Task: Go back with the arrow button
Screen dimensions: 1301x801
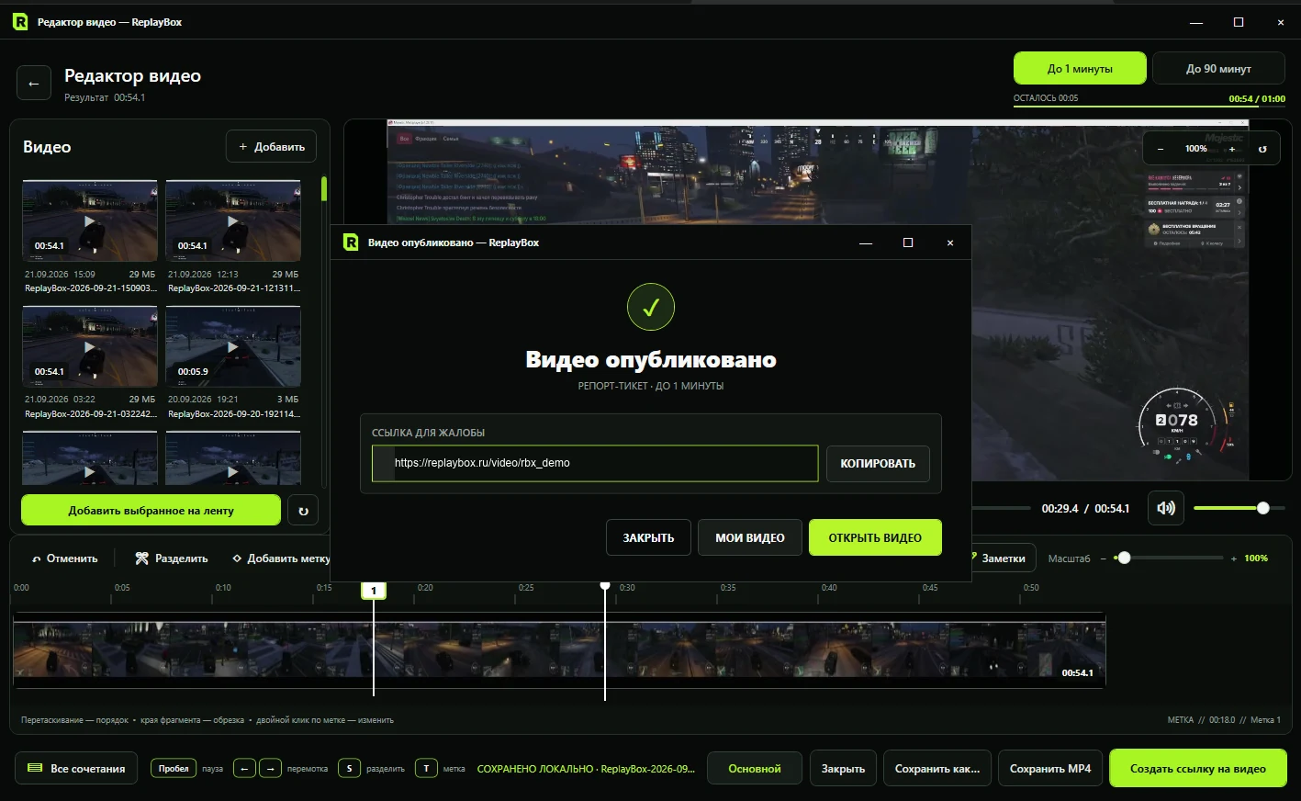Action: 34,84
